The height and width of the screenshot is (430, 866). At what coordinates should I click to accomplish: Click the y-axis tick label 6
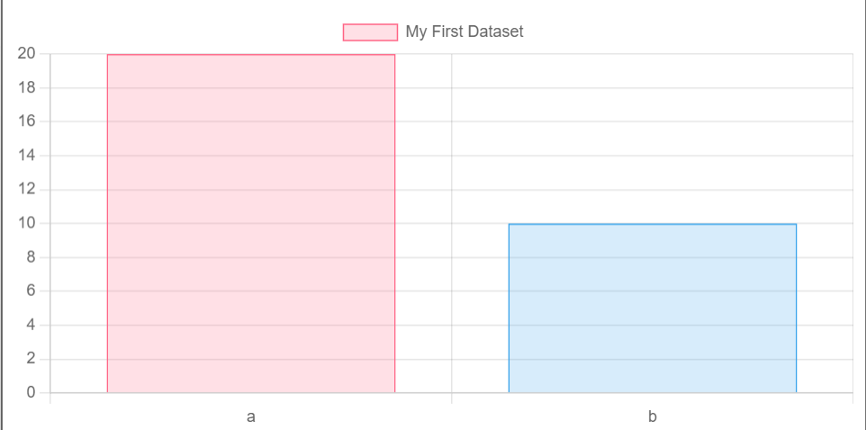(x=31, y=291)
